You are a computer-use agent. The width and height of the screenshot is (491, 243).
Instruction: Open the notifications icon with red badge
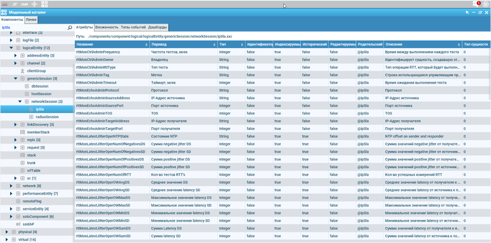pos(477,4)
